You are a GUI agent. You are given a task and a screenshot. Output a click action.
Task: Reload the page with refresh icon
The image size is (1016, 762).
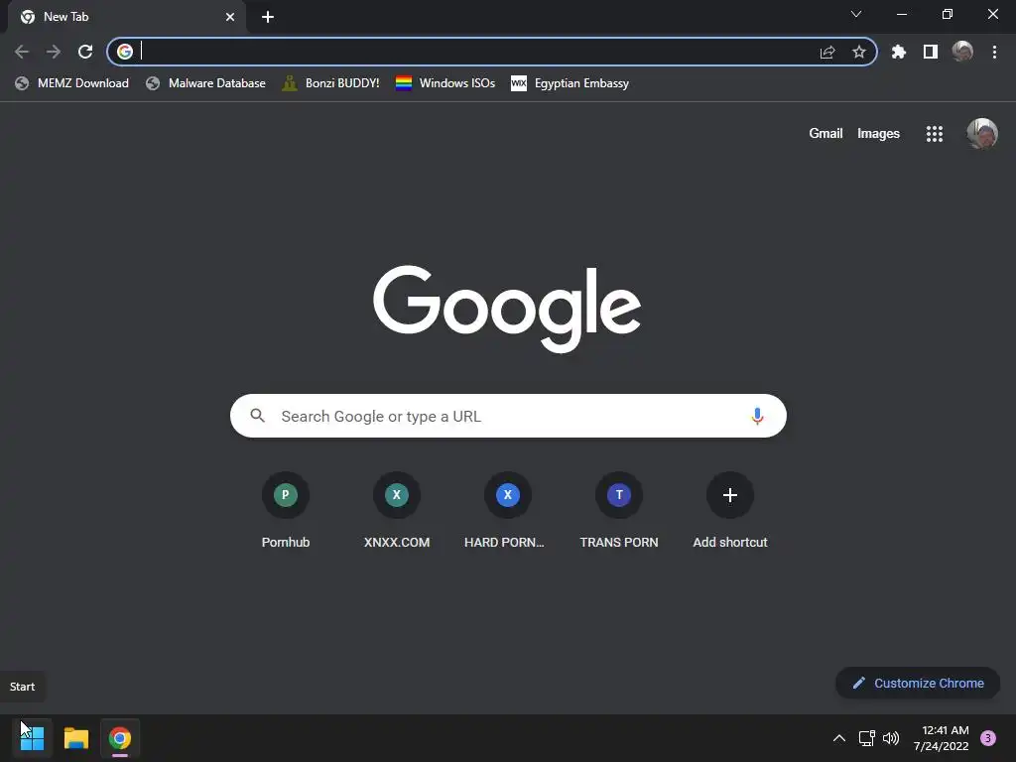coord(85,52)
